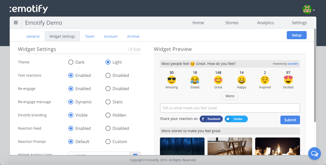Choose the Elated laughing-tears emoji reaction
Image resolution: width=326 pixels, height=165 pixels.
[x=195, y=80]
